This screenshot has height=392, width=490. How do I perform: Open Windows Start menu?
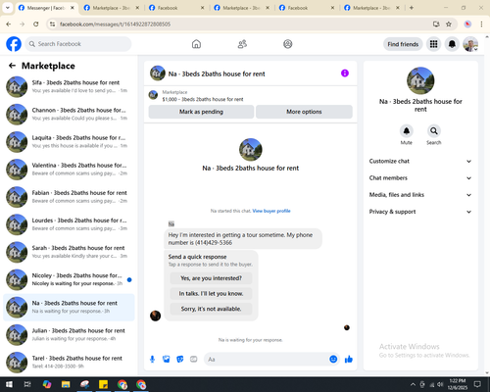tap(9, 384)
